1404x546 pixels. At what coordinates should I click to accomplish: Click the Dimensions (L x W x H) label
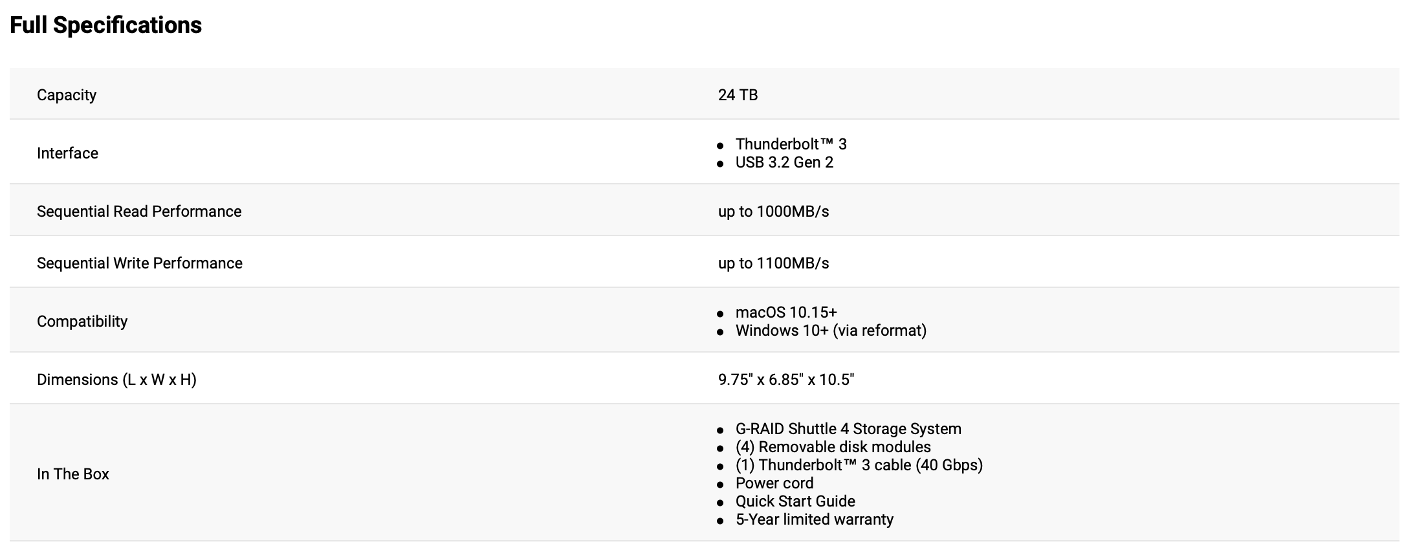click(116, 380)
